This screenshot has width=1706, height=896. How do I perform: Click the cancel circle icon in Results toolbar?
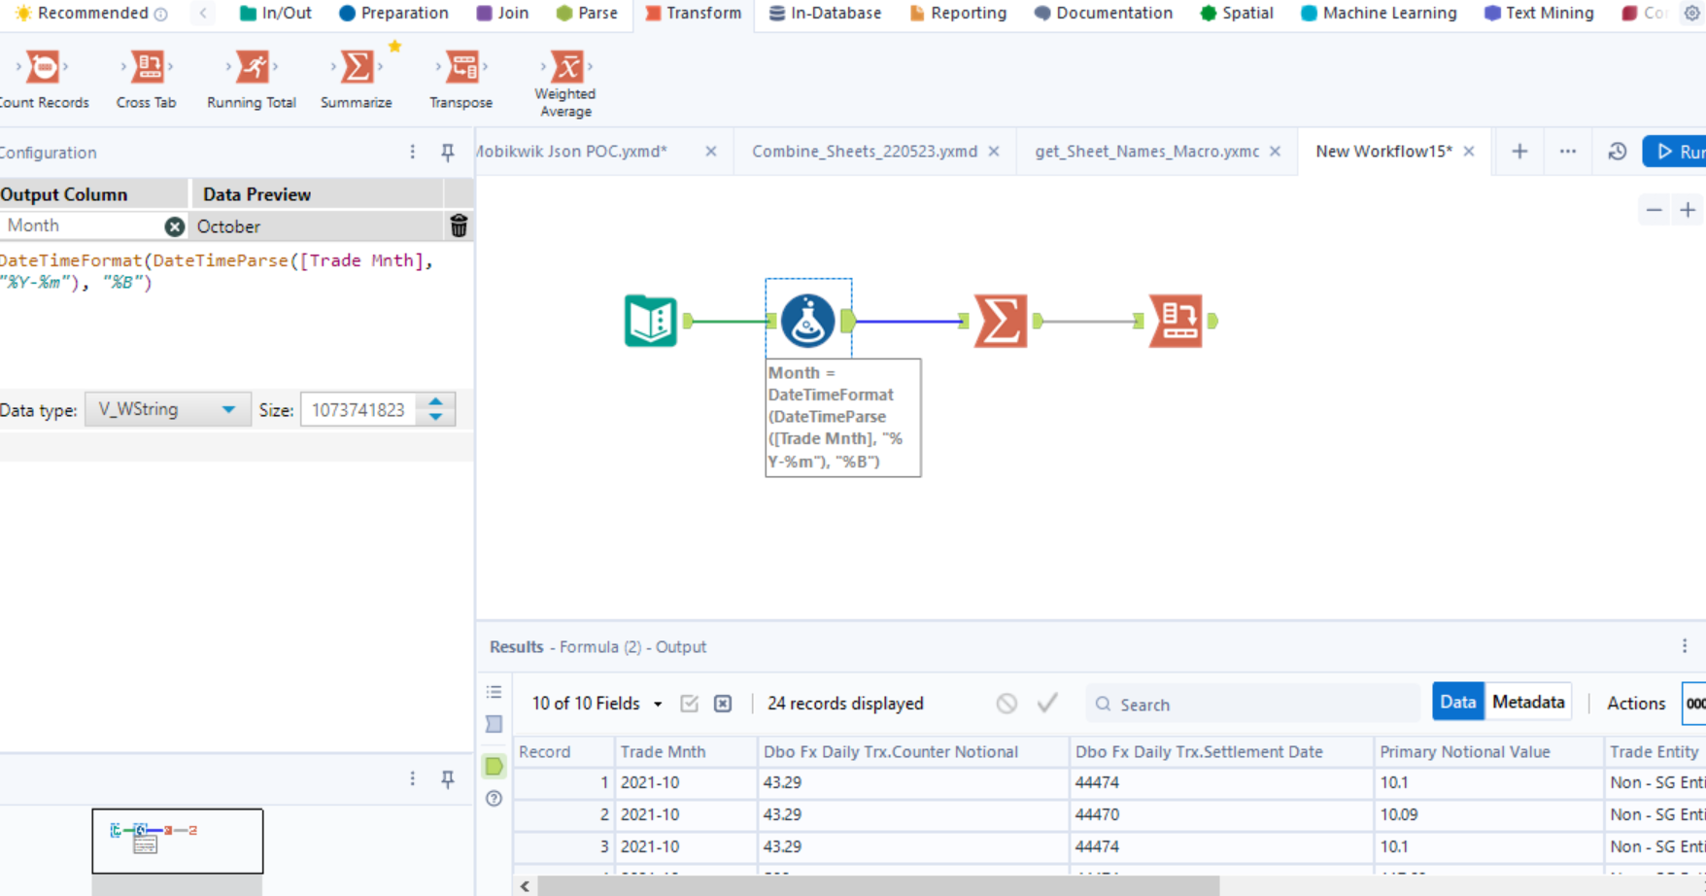(1007, 704)
